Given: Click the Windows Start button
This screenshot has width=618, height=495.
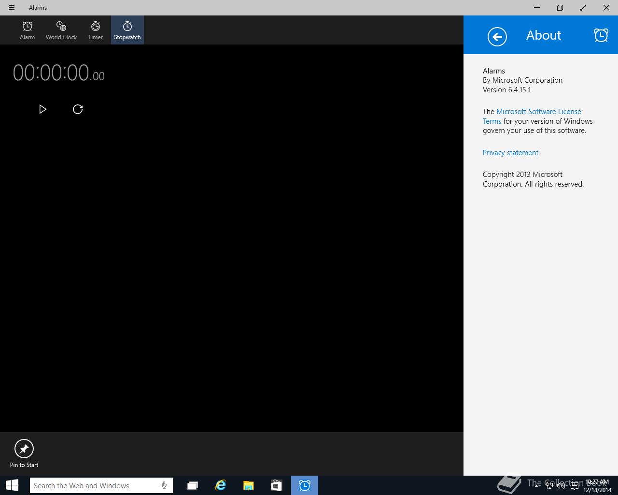Looking at the screenshot, I should (12, 485).
